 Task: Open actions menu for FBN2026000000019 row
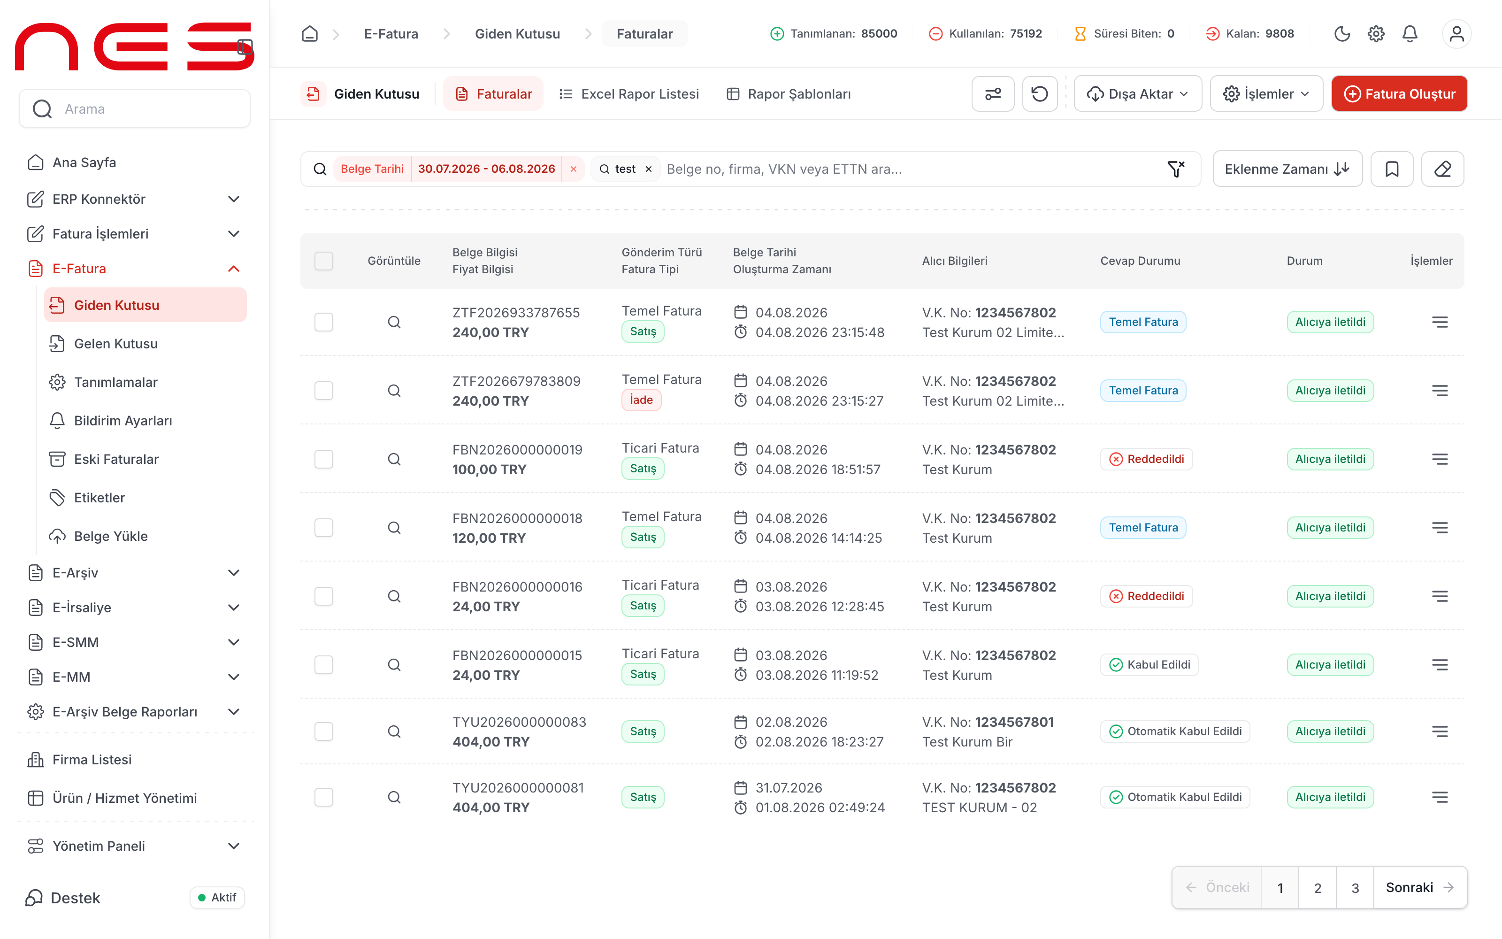(1440, 460)
